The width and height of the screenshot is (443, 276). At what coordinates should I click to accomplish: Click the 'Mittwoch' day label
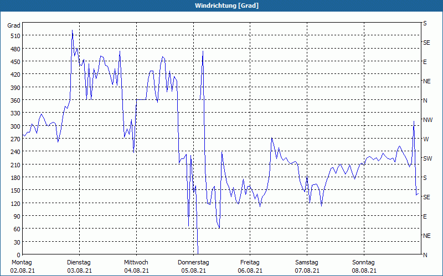tap(136, 263)
